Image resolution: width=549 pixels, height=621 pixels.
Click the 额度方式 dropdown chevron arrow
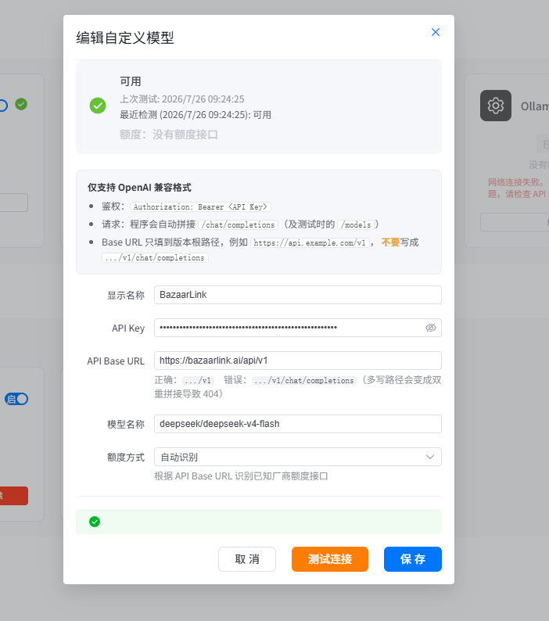[x=430, y=457]
